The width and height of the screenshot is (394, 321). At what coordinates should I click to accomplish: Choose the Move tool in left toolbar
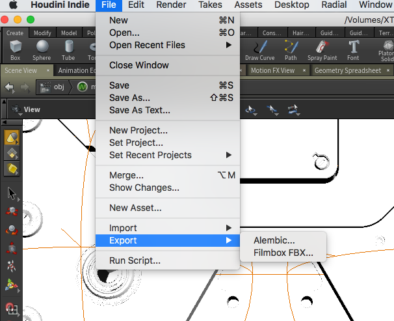tap(12, 212)
